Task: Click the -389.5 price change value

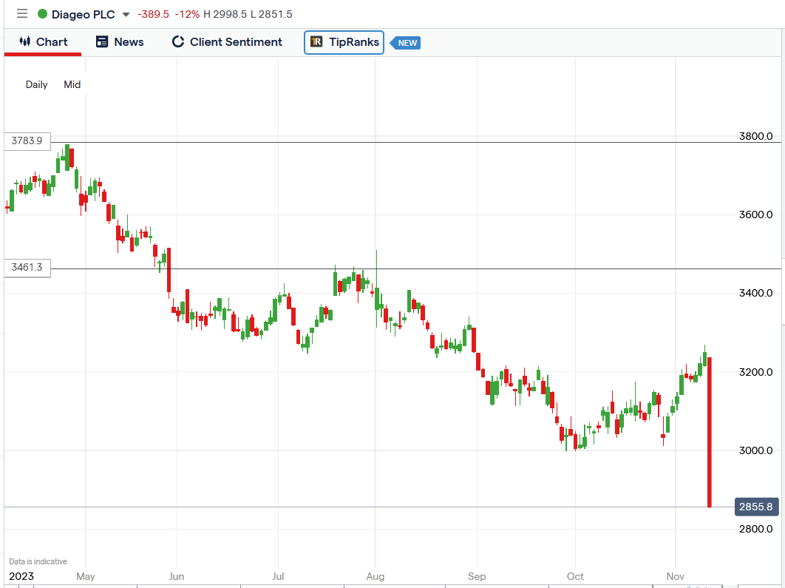Action: click(153, 14)
